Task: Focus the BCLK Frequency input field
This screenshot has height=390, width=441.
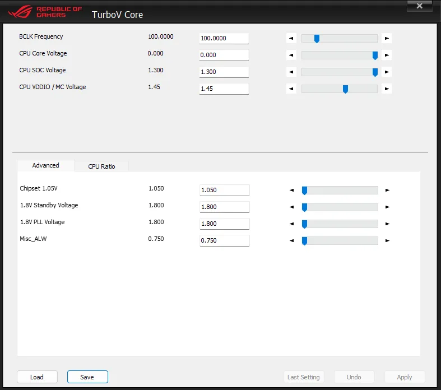Action: click(x=224, y=38)
